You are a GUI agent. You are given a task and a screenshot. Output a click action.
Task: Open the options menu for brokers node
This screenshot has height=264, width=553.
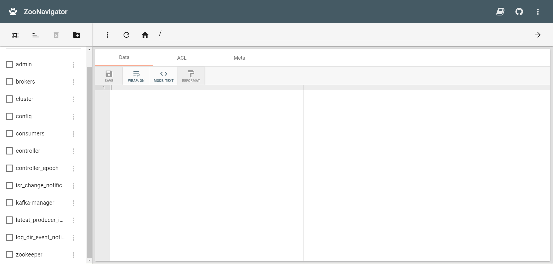(73, 82)
